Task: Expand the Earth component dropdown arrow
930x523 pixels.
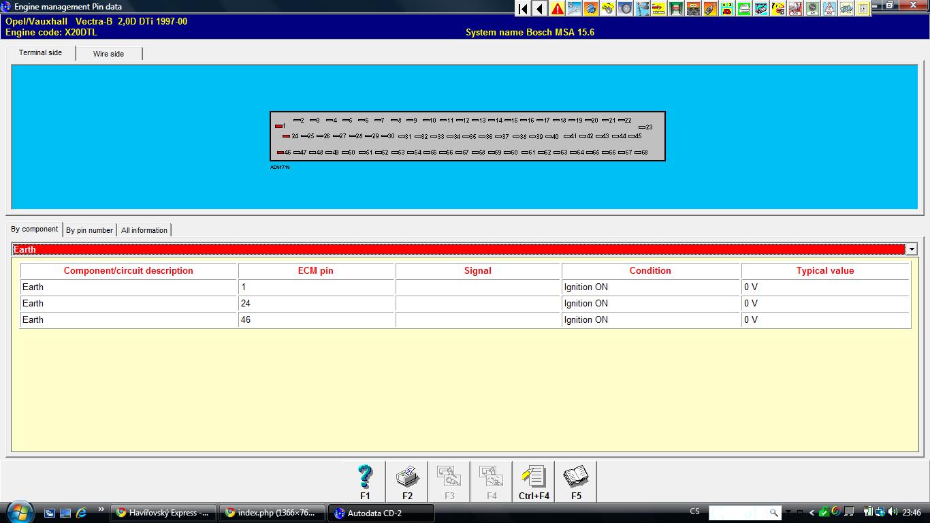Action: (x=911, y=249)
